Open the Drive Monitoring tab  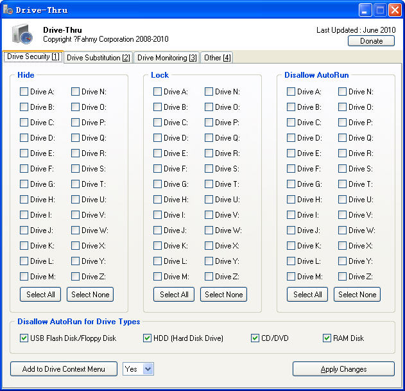167,58
